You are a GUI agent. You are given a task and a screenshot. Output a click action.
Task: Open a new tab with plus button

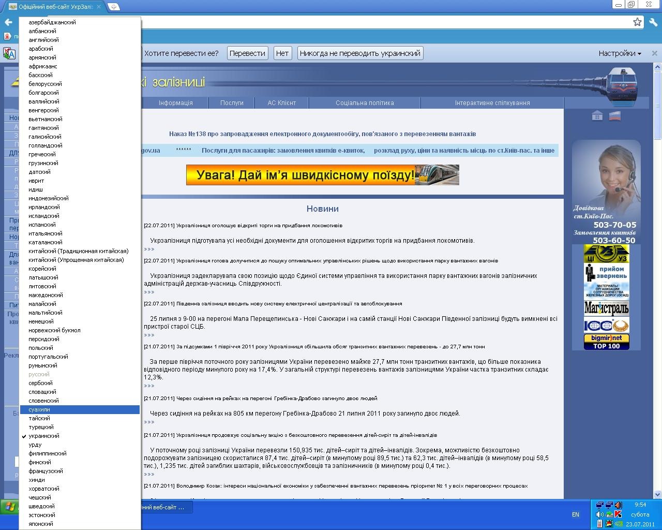(x=113, y=7)
